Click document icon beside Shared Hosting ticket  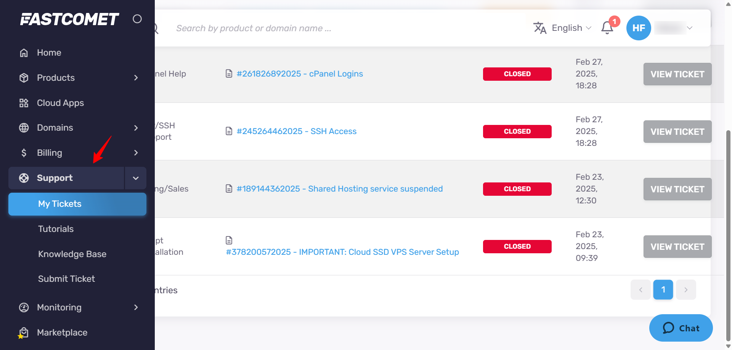[229, 189]
